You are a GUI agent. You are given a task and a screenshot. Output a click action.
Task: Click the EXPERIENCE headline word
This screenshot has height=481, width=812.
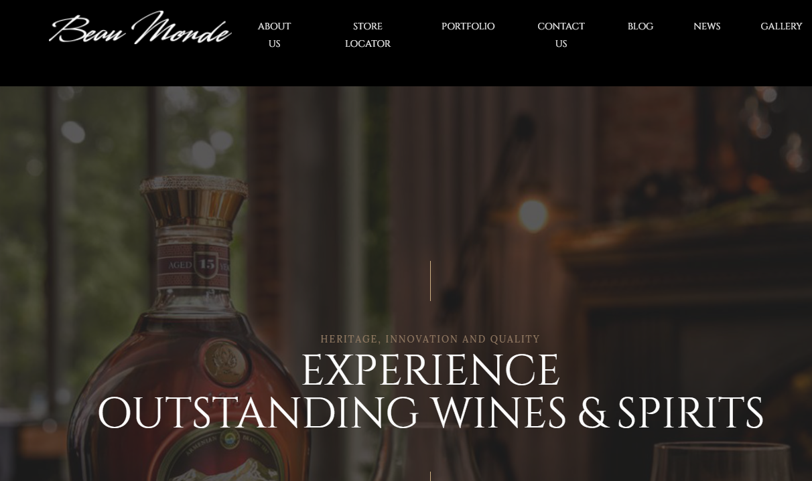[430, 370]
